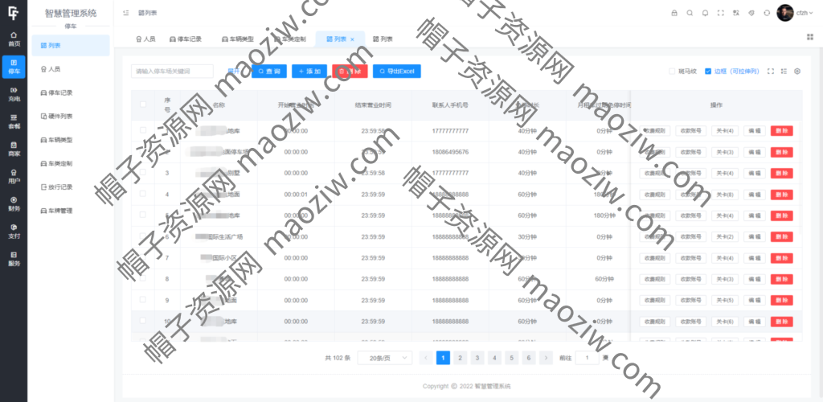
Task: Click 编辑 for row 10
Action: coord(754,322)
